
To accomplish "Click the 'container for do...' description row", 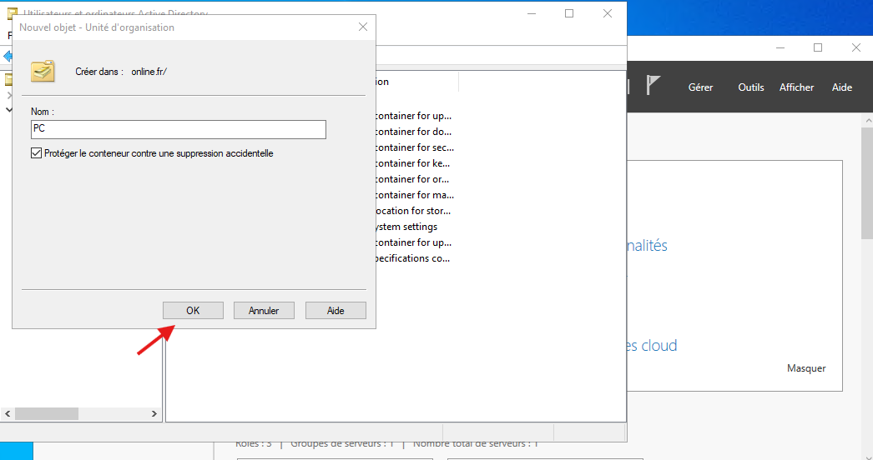I will 414,132.
